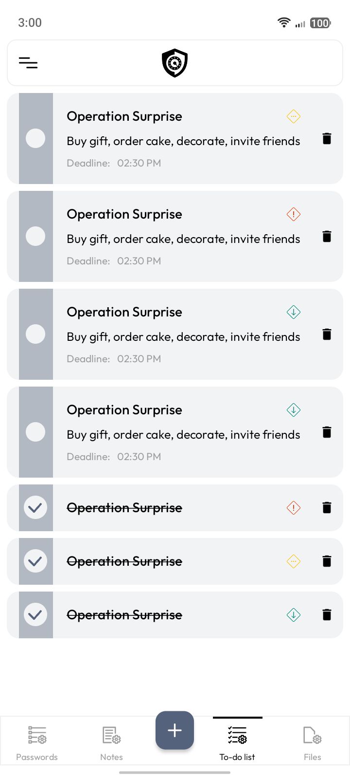This screenshot has width=350, height=779.
Task: Delete the unfinished task with yellow priority
Action: coord(327,139)
